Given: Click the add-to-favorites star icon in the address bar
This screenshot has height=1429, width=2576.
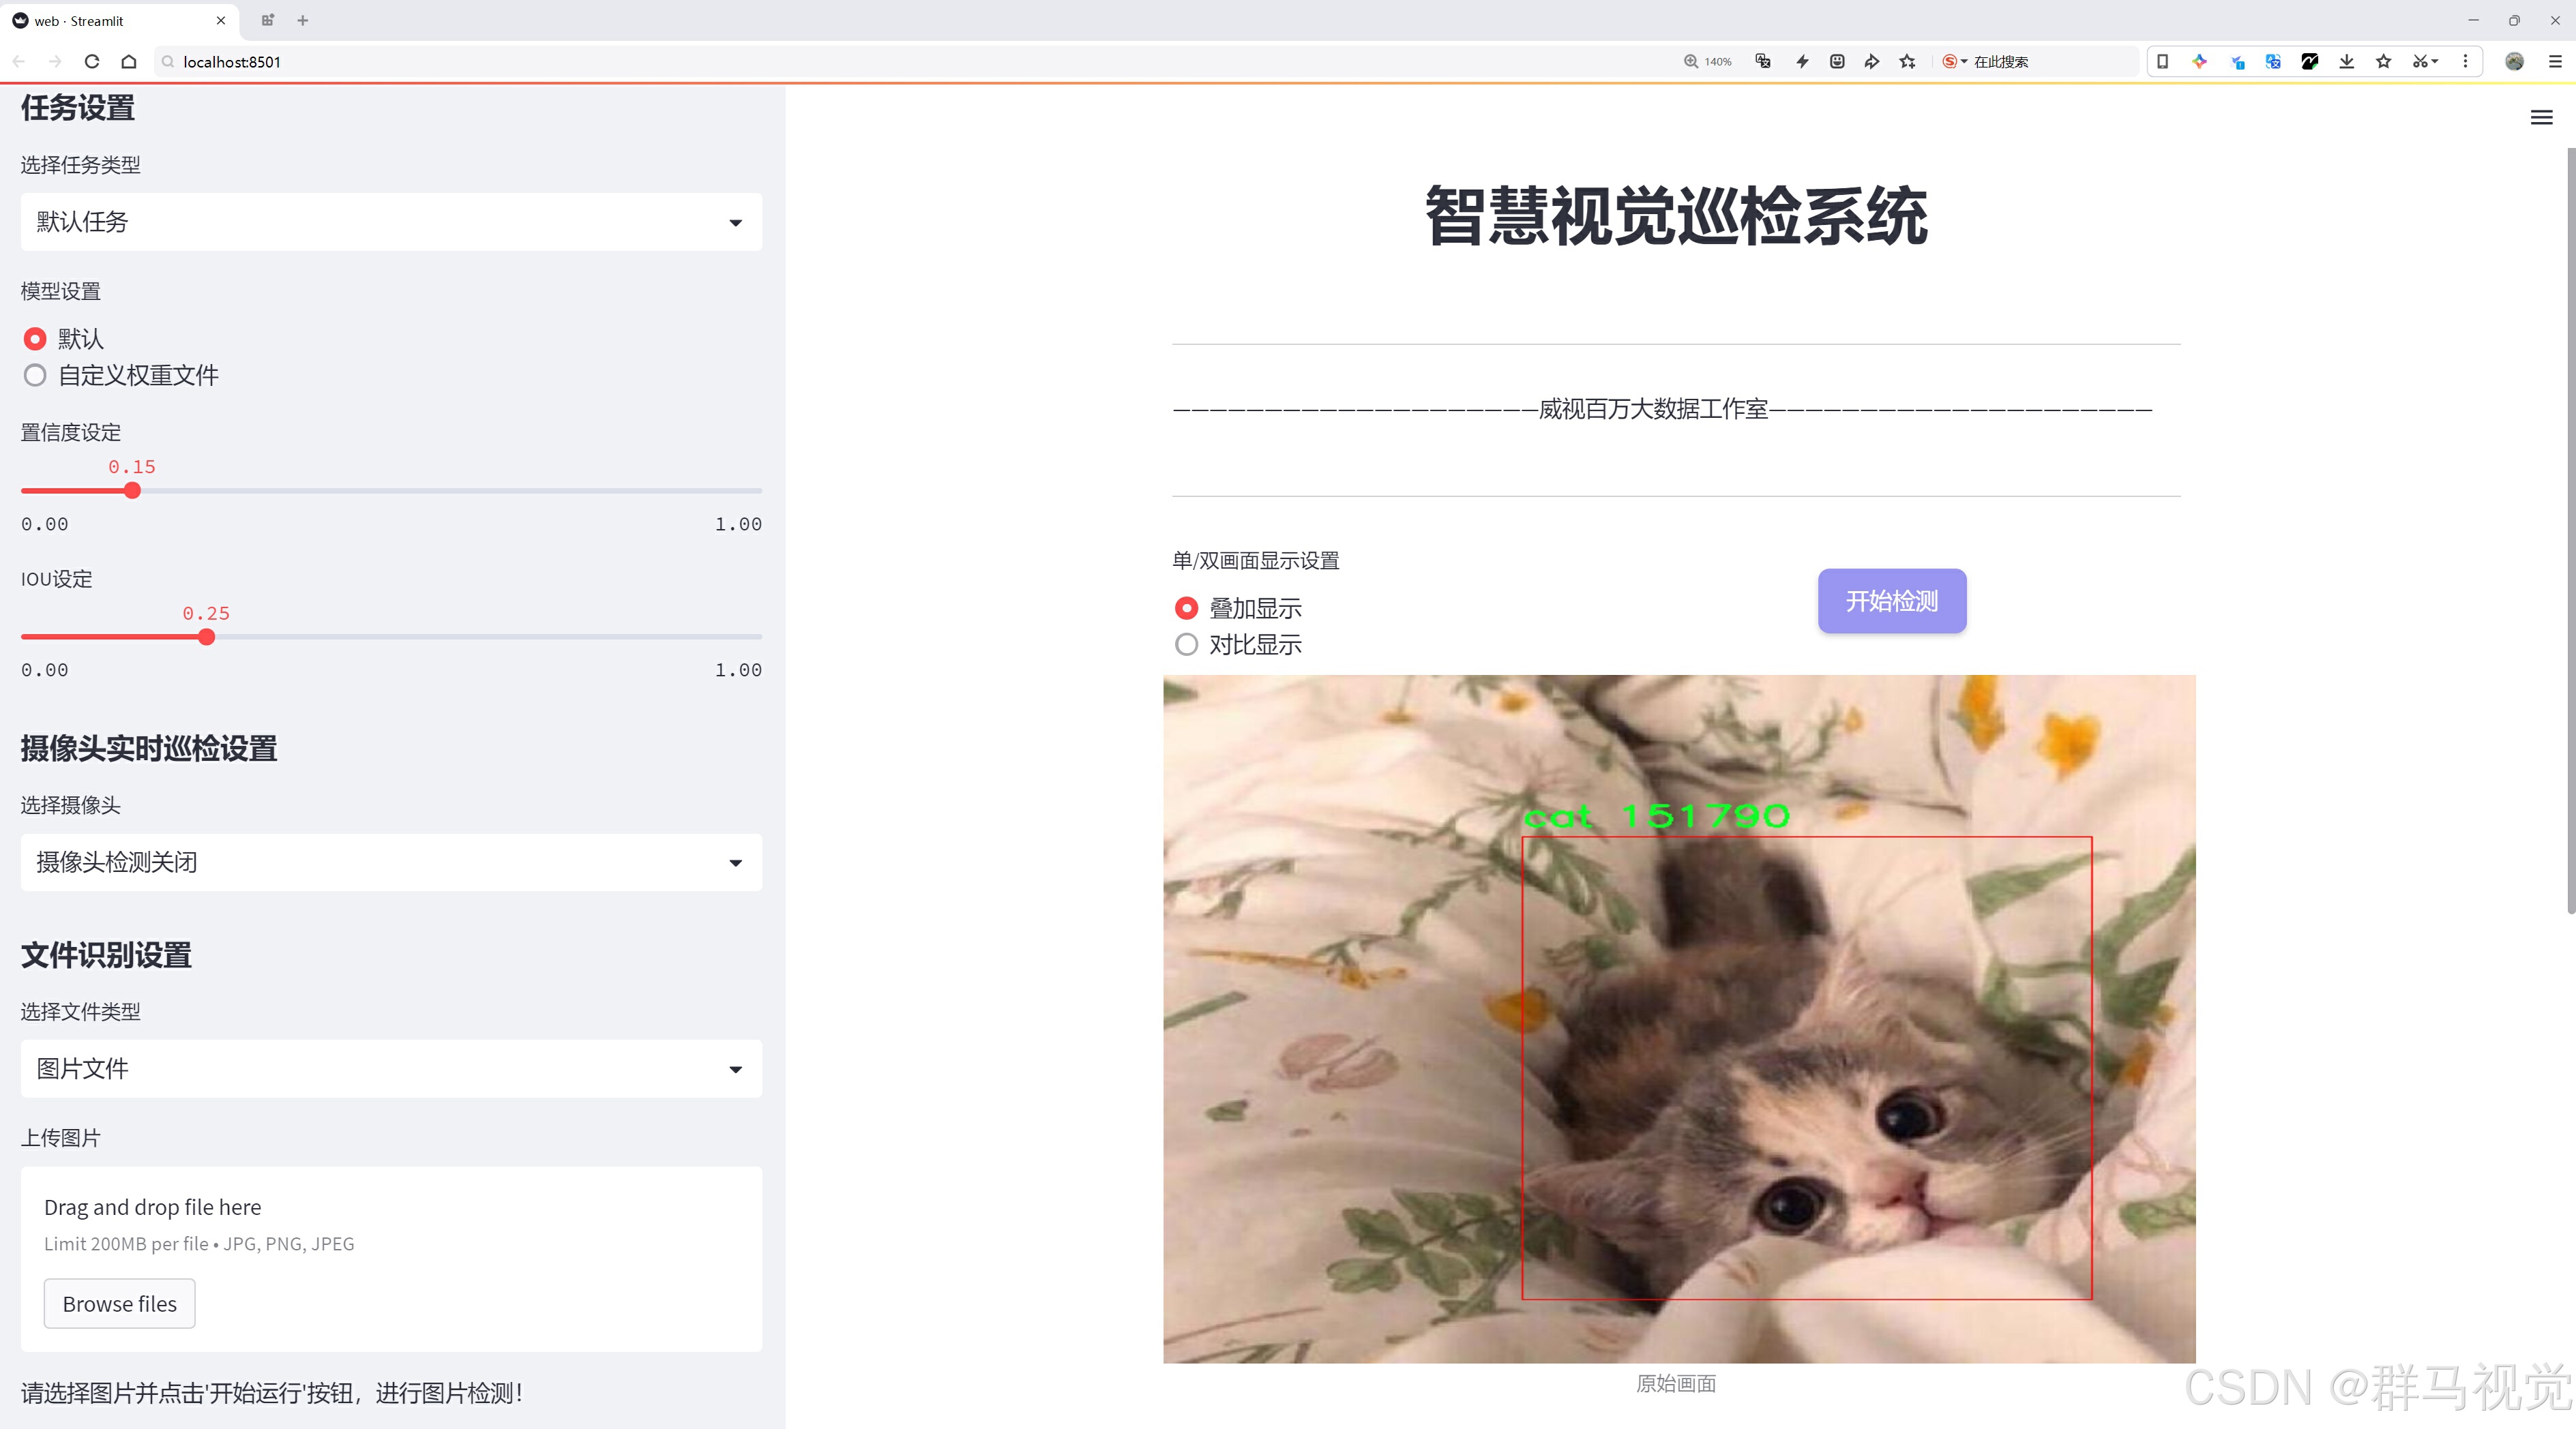Looking at the screenshot, I should [1907, 62].
